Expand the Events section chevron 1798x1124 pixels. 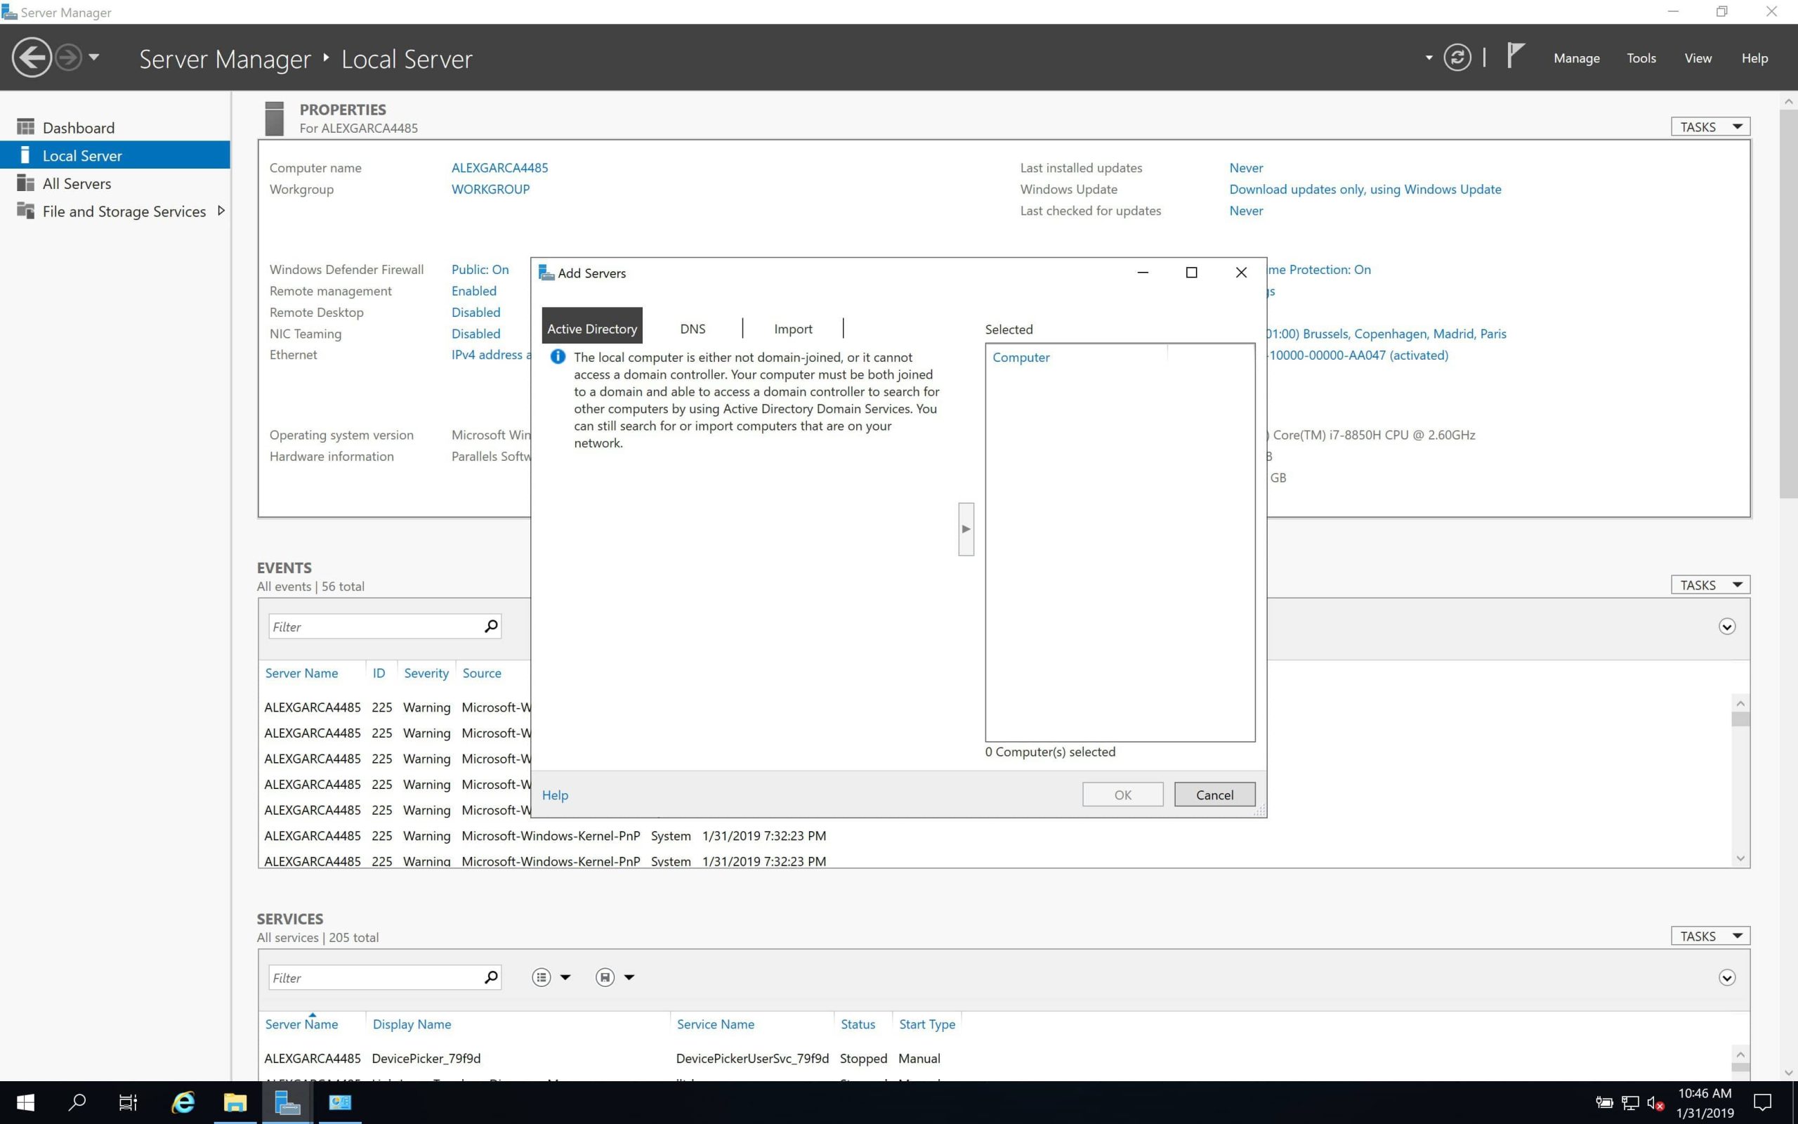[1726, 627]
